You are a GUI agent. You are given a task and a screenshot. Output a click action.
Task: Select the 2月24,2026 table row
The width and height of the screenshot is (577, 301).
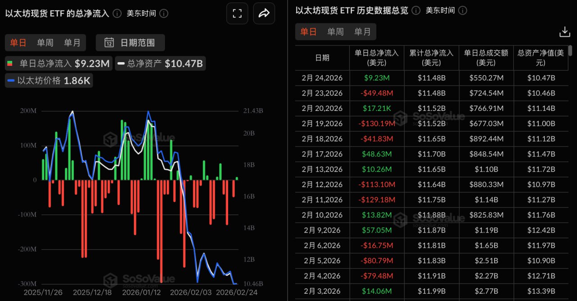322,78
